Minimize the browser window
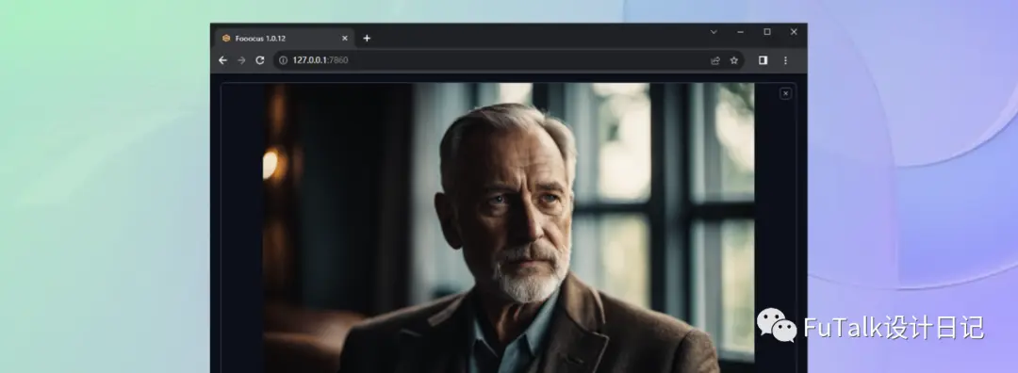Screen dimensions: 1018x373 point(740,32)
